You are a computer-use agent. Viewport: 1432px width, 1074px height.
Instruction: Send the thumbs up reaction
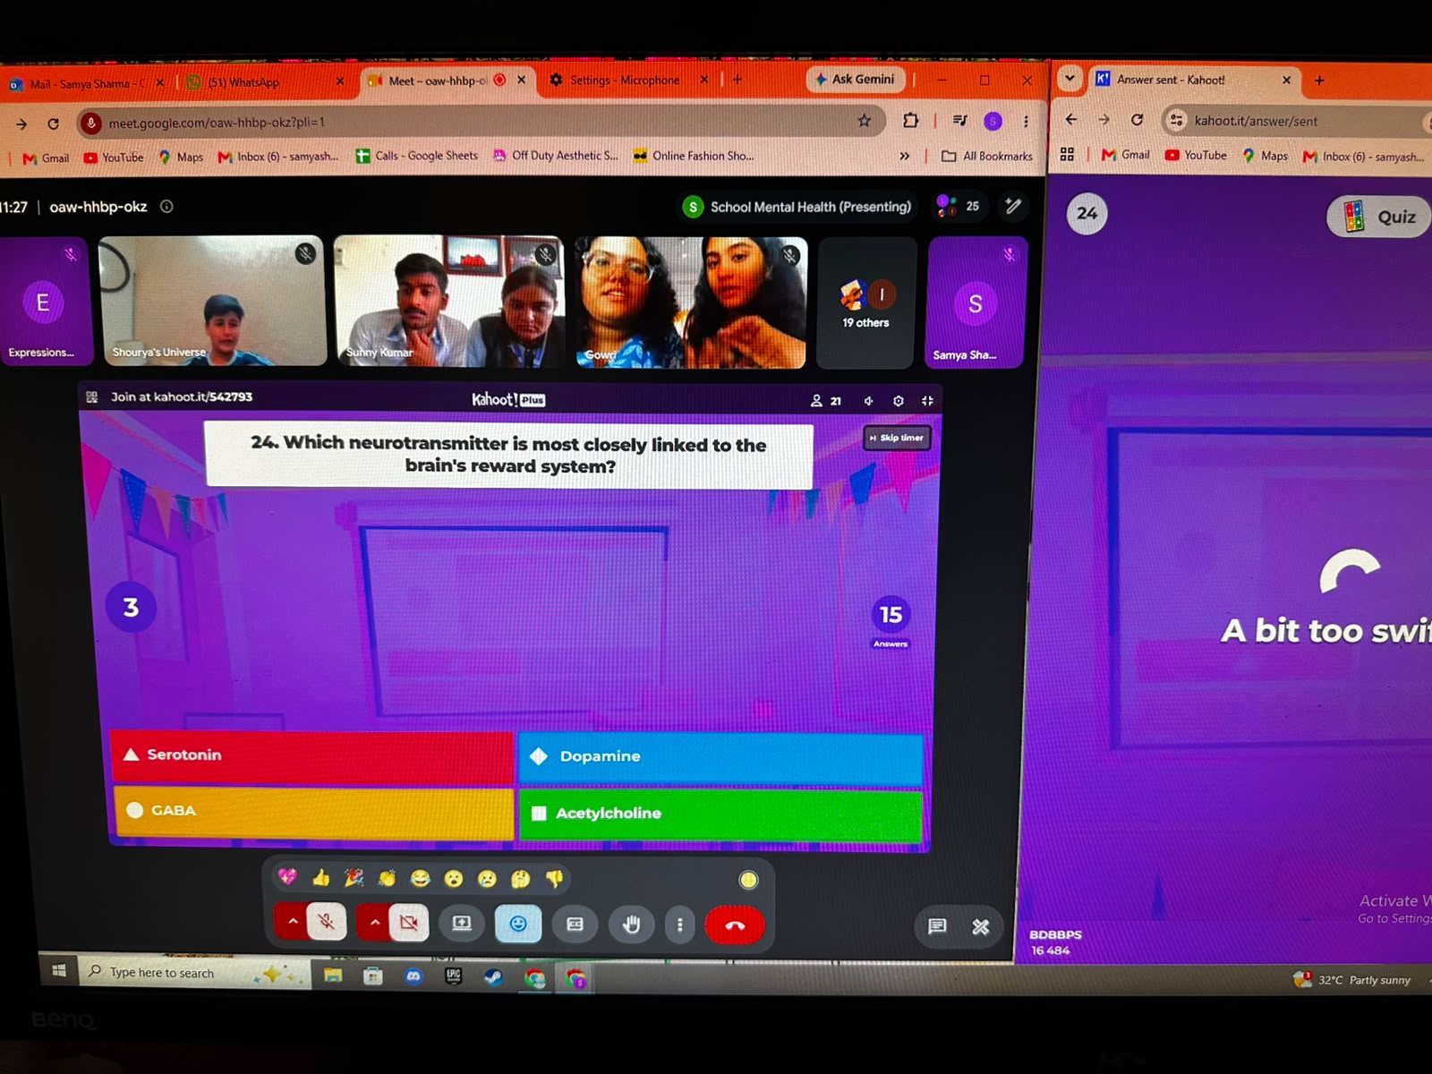click(x=320, y=878)
